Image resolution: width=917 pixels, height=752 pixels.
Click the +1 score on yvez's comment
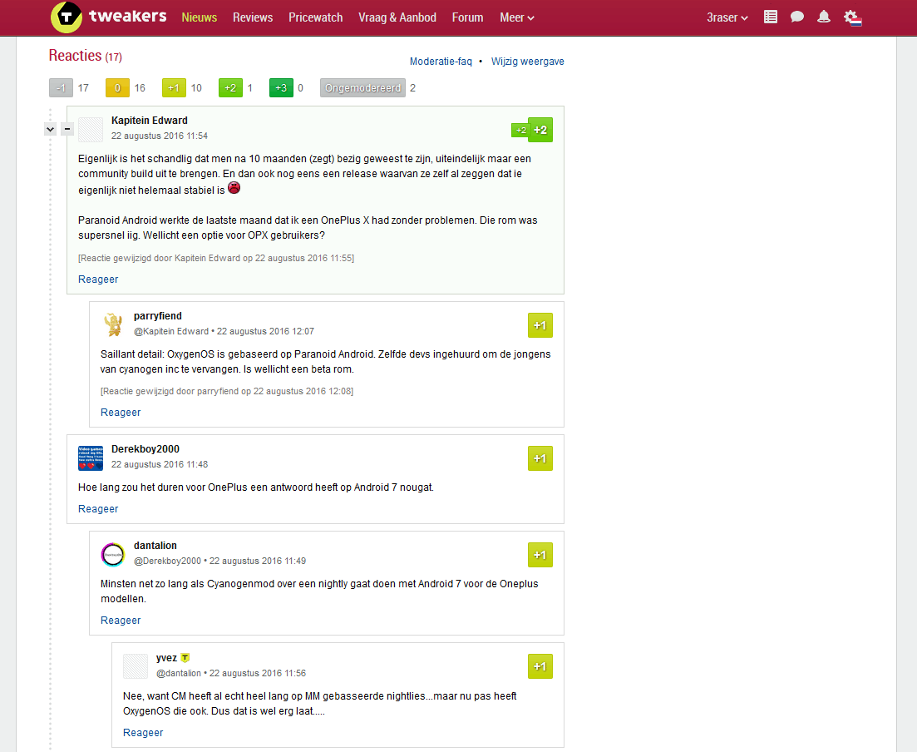(x=540, y=666)
